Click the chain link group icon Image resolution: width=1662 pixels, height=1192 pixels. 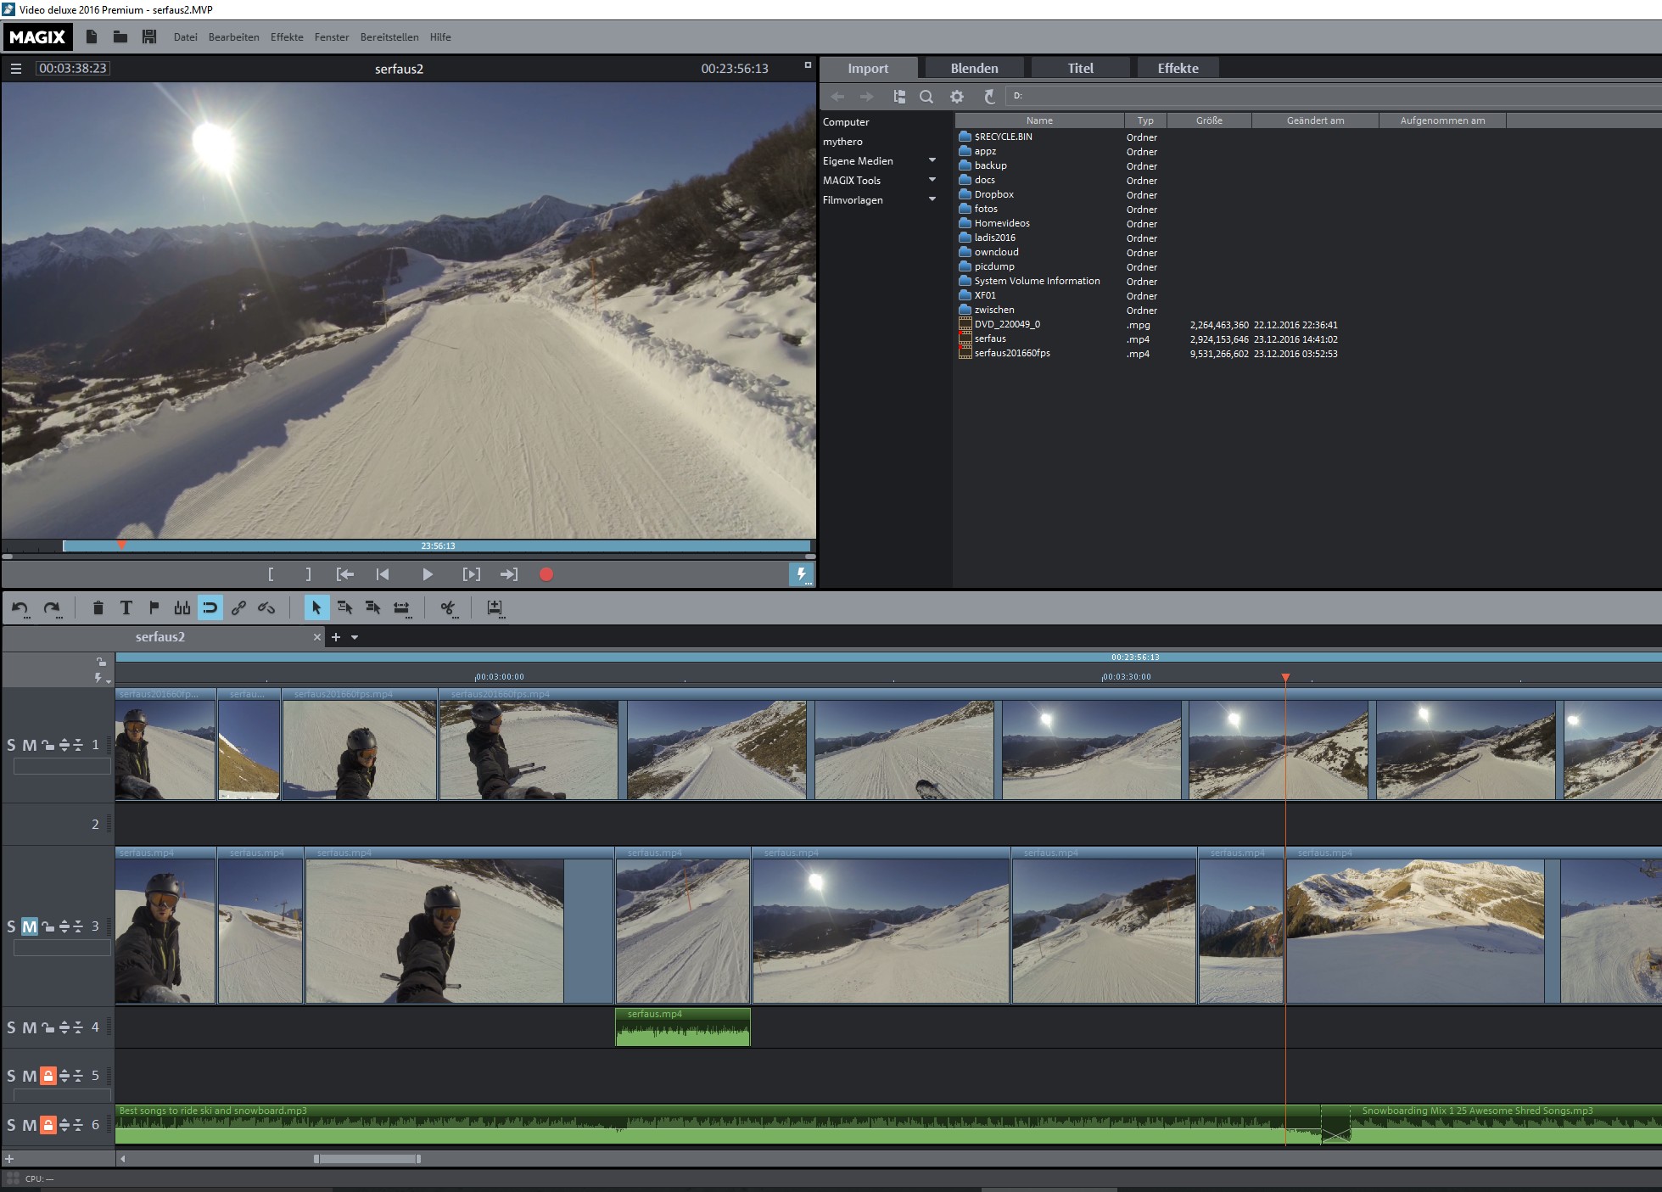click(x=238, y=607)
